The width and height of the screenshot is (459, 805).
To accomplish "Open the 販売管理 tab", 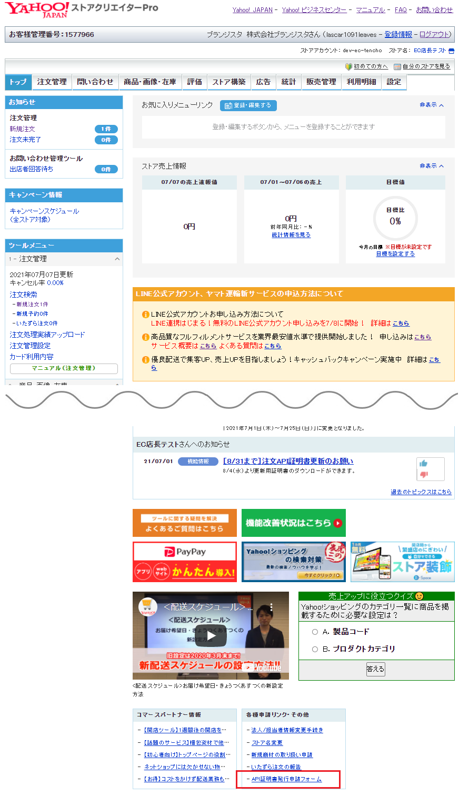I will coord(321,82).
